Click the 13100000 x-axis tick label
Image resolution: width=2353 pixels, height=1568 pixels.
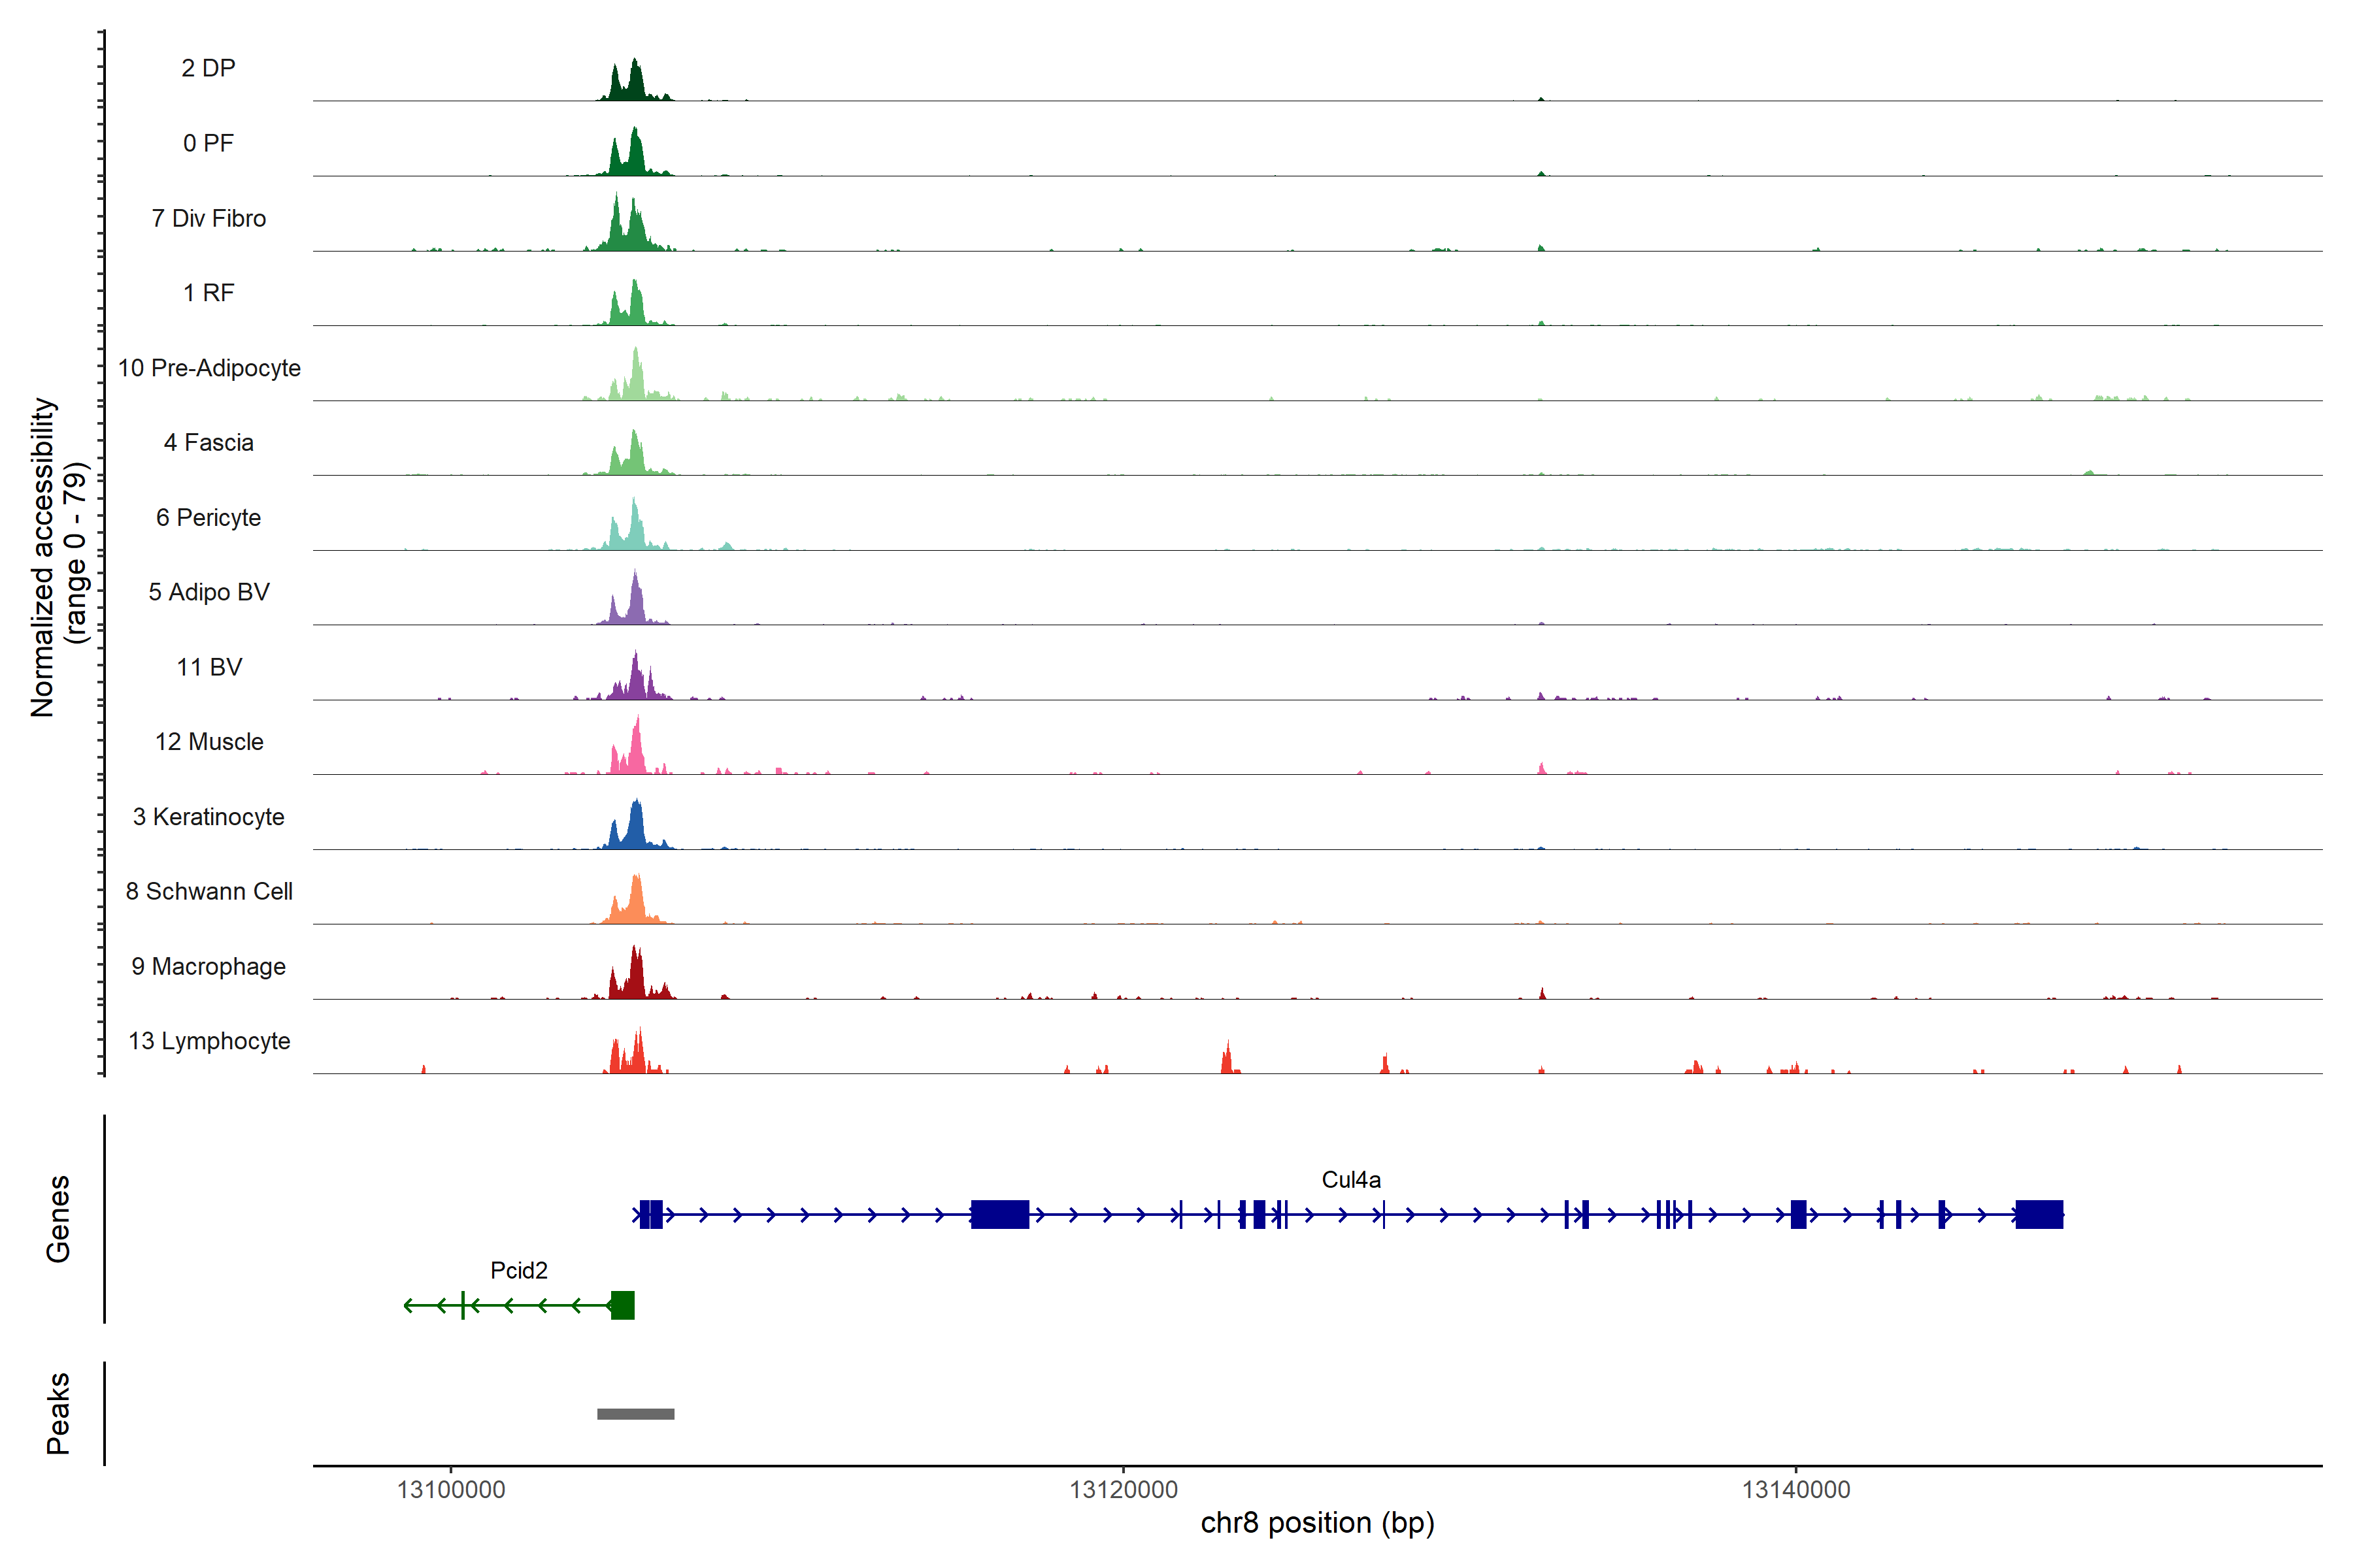[450, 1489]
